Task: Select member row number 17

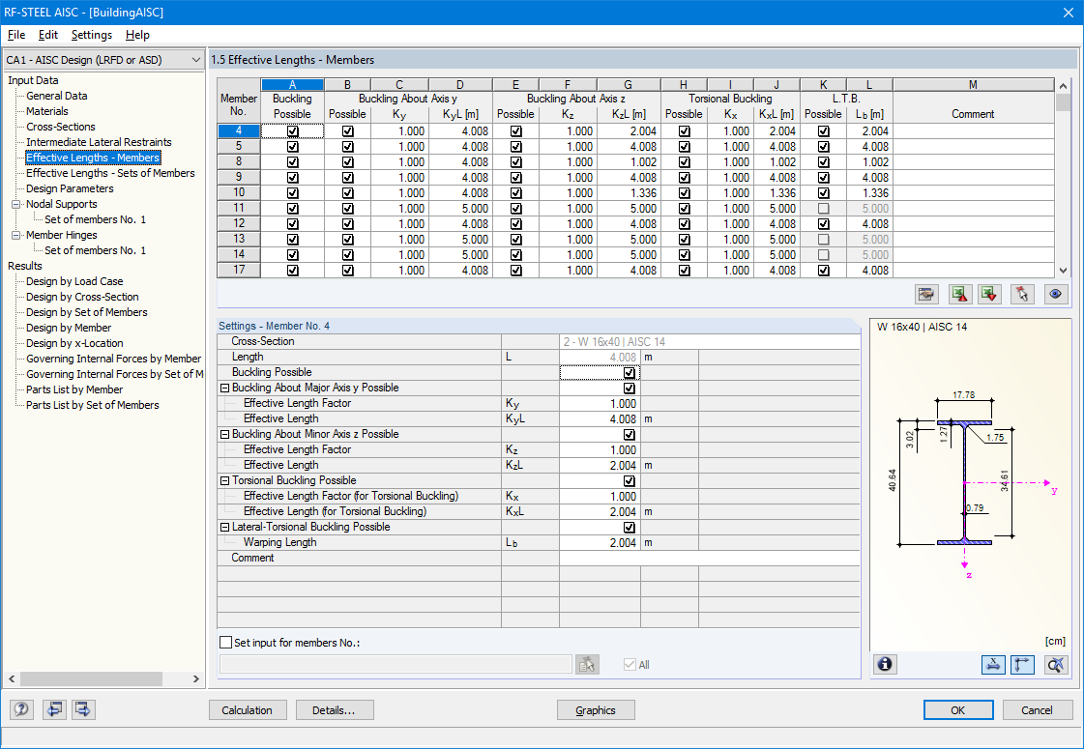Action: 239,271
